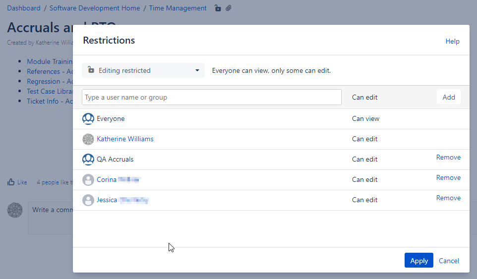The image size is (477, 279).
Task: Click the lock icon in Editing restricted dropdown
Action: click(91, 70)
